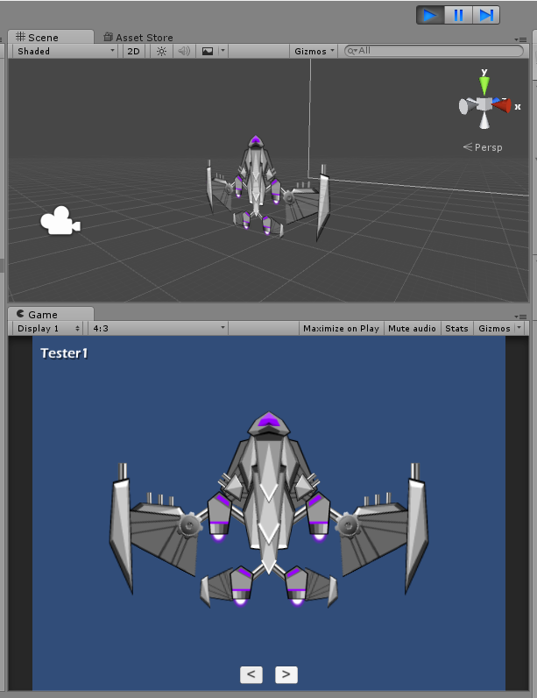This screenshot has height=698, width=537.
Task: Open Game view Gizmos dropdown arrow
Action: point(519,329)
